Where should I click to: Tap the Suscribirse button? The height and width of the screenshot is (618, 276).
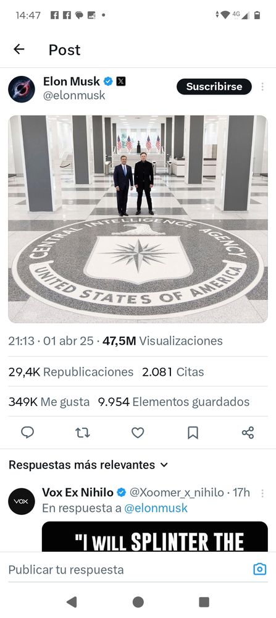pos(214,87)
